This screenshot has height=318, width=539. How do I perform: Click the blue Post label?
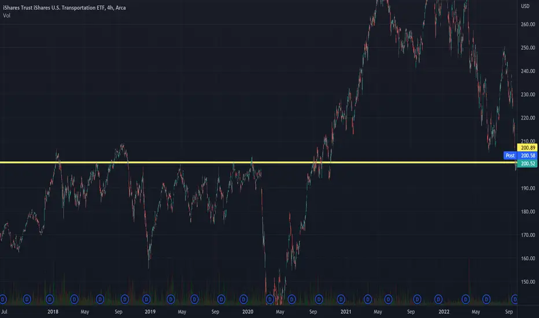tap(510, 156)
